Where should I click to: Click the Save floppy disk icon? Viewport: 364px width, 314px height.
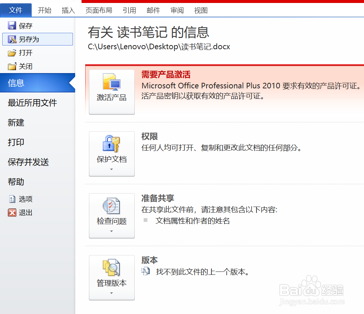click(x=12, y=26)
